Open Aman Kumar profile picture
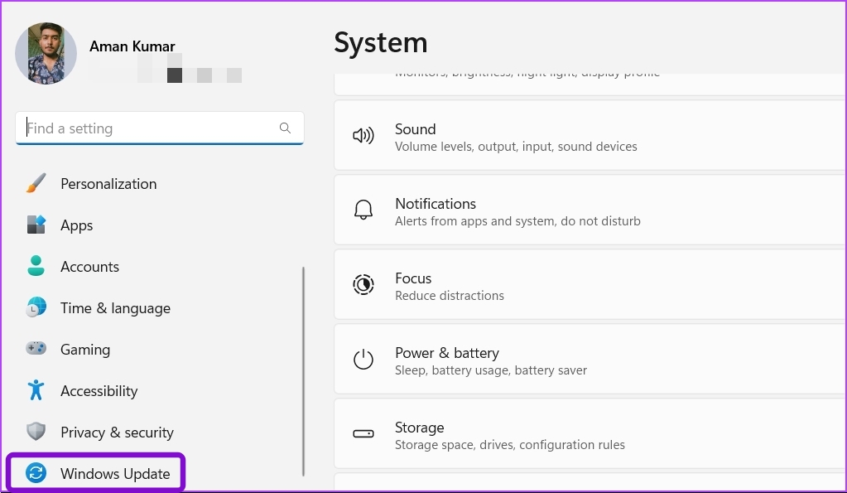This screenshot has width=847, height=493. click(x=46, y=54)
